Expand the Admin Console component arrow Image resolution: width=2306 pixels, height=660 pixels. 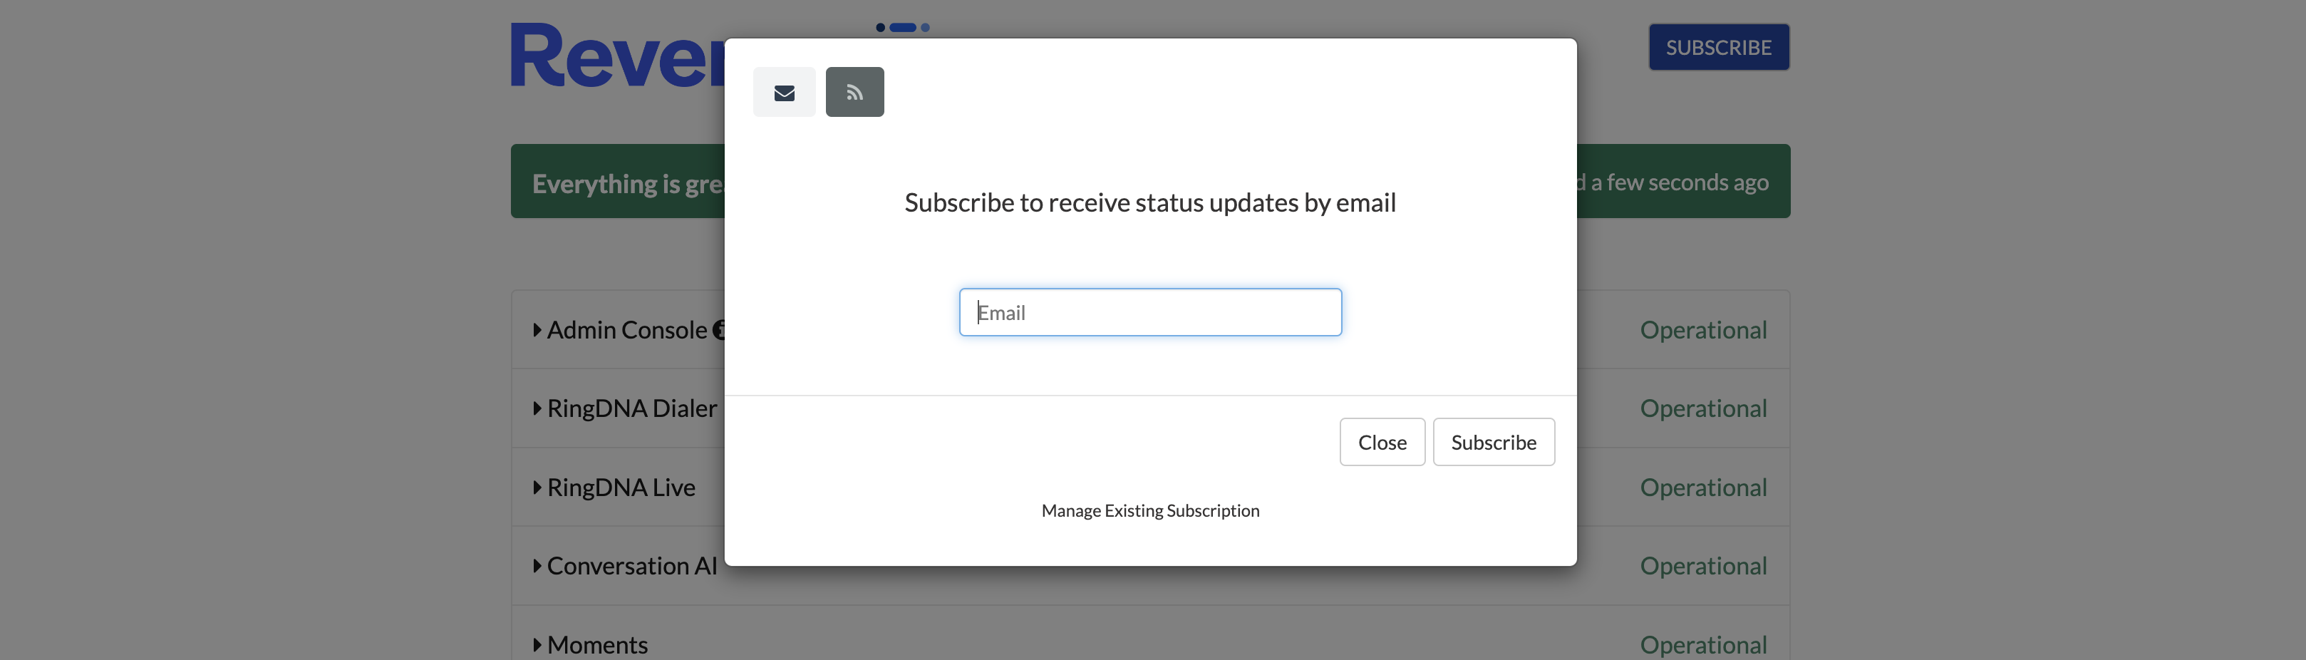click(537, 331)
